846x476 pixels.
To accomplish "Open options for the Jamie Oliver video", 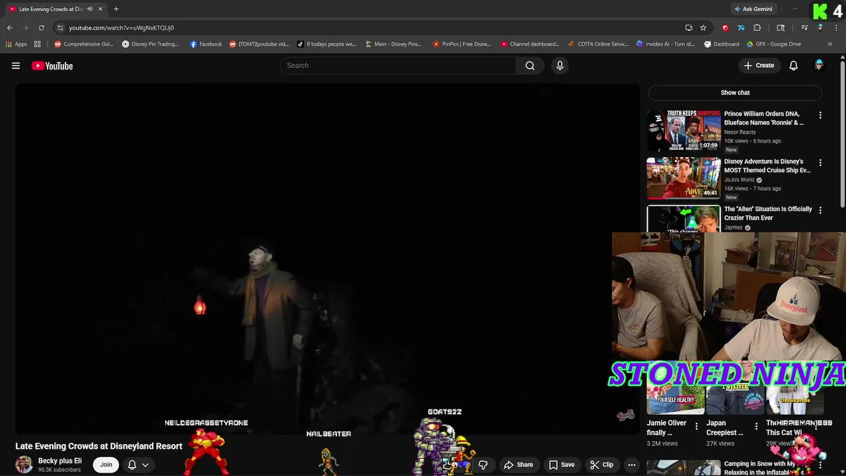I will pos(696,426).
